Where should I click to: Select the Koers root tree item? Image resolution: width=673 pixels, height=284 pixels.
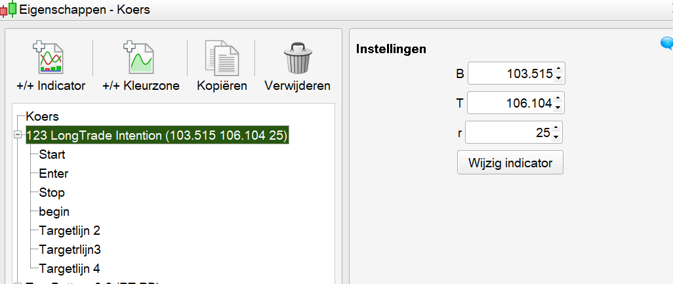pos(43,117)
